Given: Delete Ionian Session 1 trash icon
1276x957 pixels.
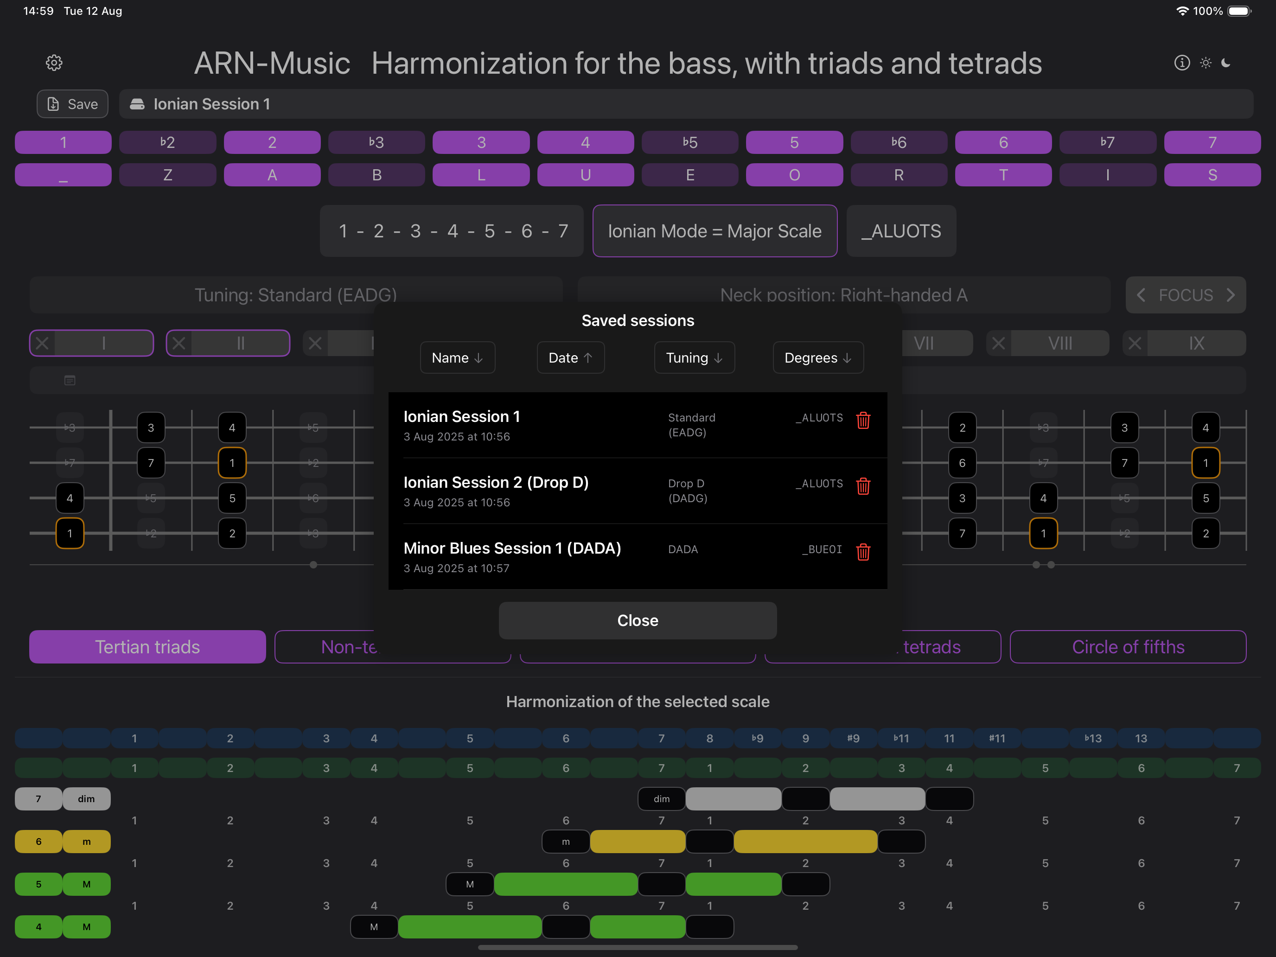Looking at the screenshot, I should pyautogui.click(x=863, y=421).
